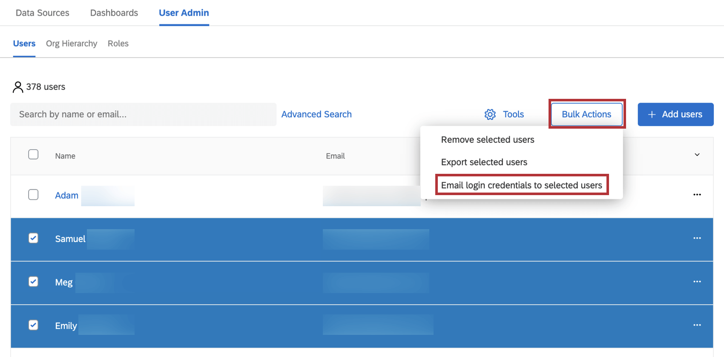This screenshot has width=724, height=357.
Task: Check the checkbox for Adam
Action: click(33, 195)
